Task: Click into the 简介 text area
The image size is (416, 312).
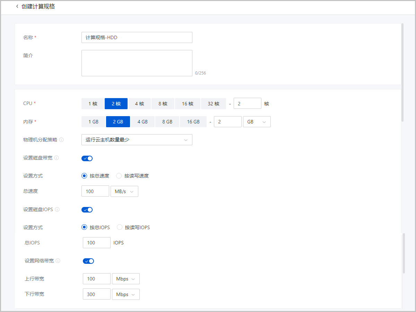Action: (137, 63)
